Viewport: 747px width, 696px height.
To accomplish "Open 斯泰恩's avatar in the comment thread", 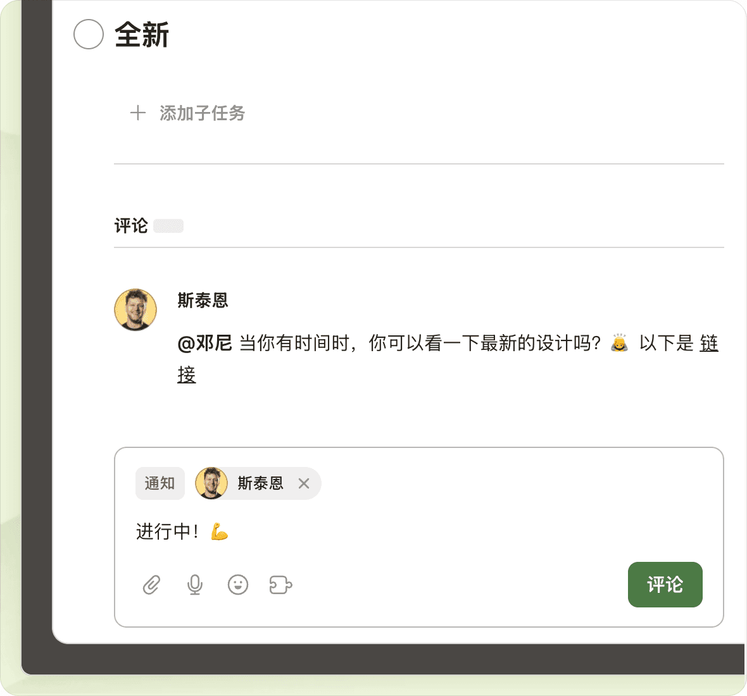I will 135,309.
